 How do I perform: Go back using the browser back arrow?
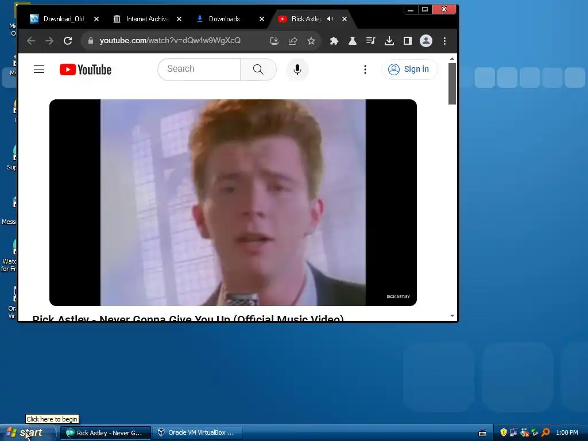(x=31, y=41)
